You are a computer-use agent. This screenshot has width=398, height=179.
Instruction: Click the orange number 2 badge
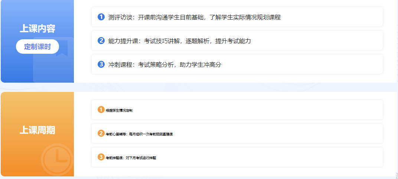coord(101,133)
